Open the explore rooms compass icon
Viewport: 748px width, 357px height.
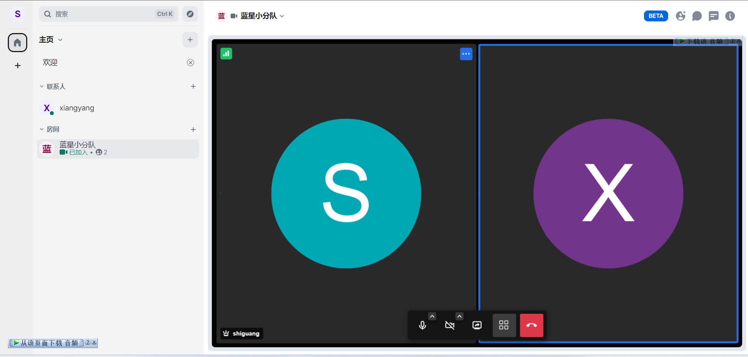[x=190, y=14]
